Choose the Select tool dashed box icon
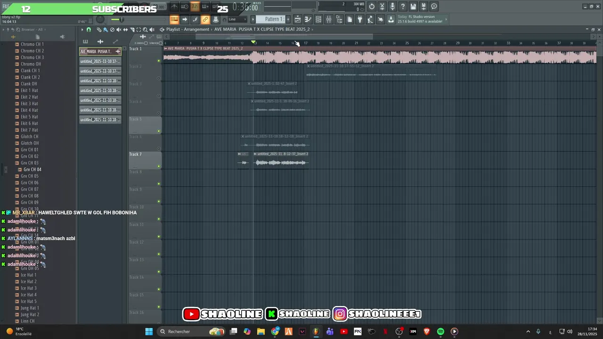Image resolution: width=603 pixels, height=339 pixels. tap(139, 30)
